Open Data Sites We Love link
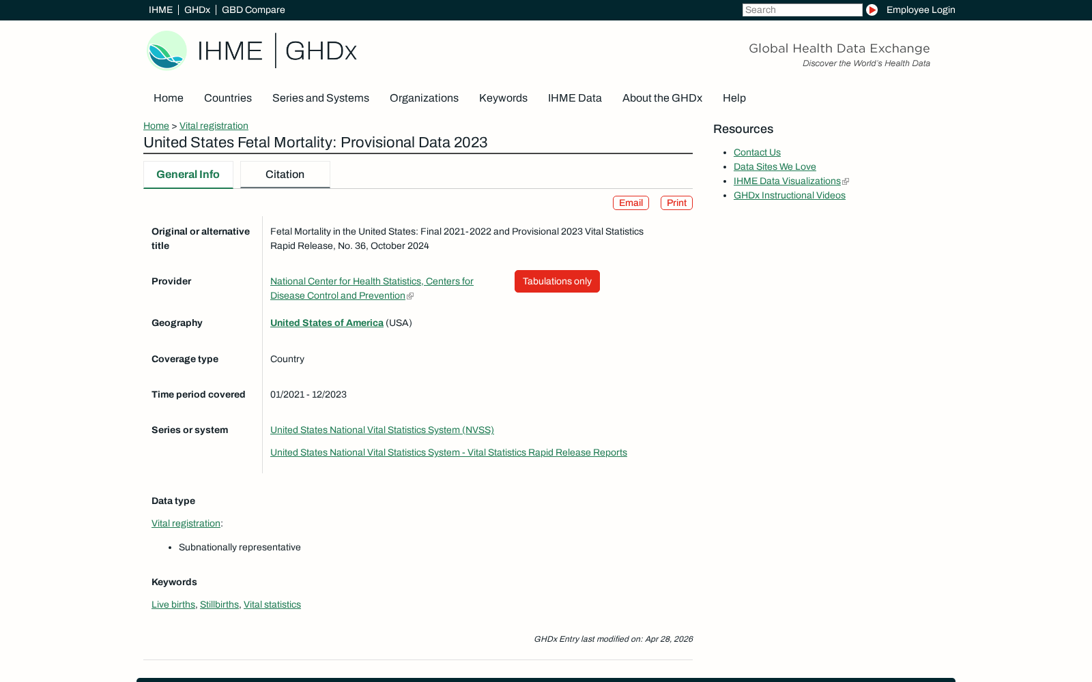The width and height of the screenshot is (1092, 682). pos(775,166)
